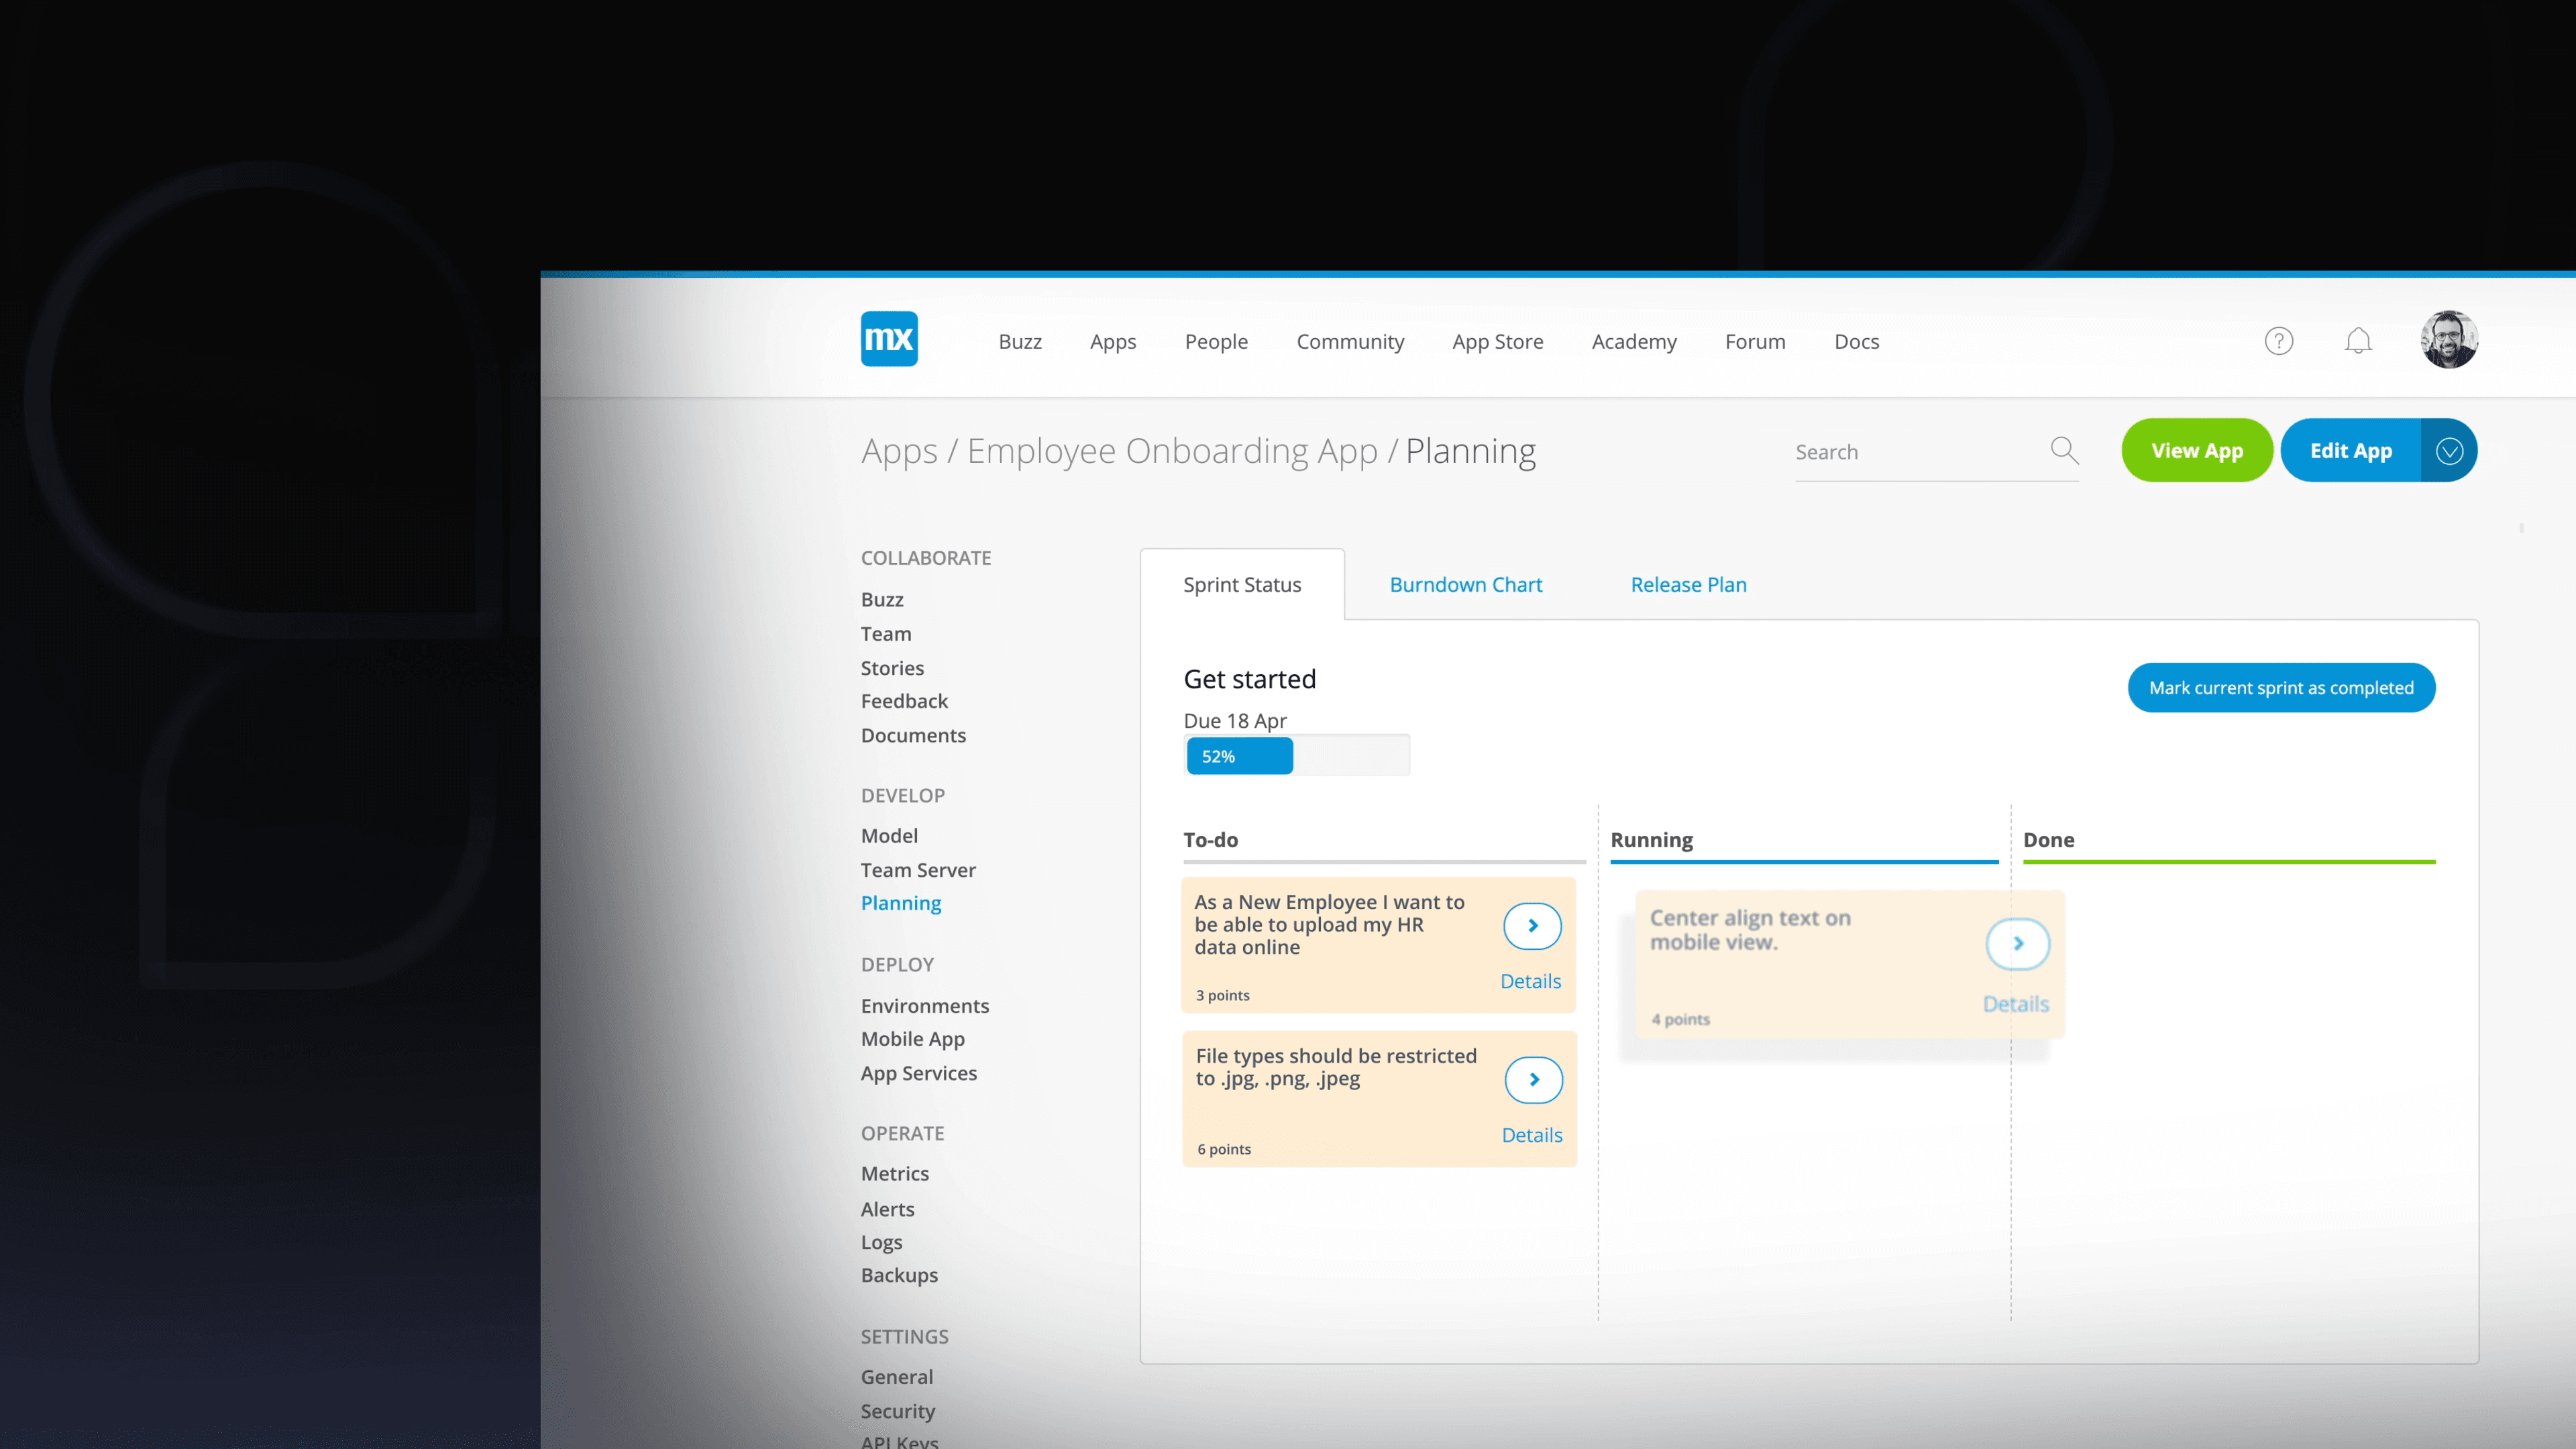Open notifications bell icon
The image size is (2576, 1449).
click(2357, 341)
